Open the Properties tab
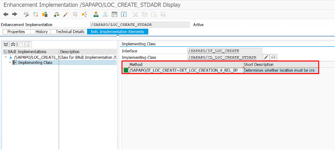The image size is (335, 150). point(16,32)
